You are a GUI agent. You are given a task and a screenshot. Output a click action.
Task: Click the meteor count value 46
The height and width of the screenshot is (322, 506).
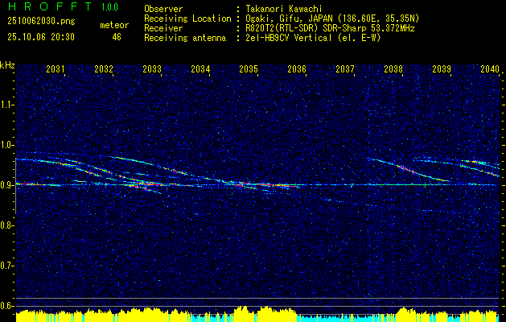117,37
